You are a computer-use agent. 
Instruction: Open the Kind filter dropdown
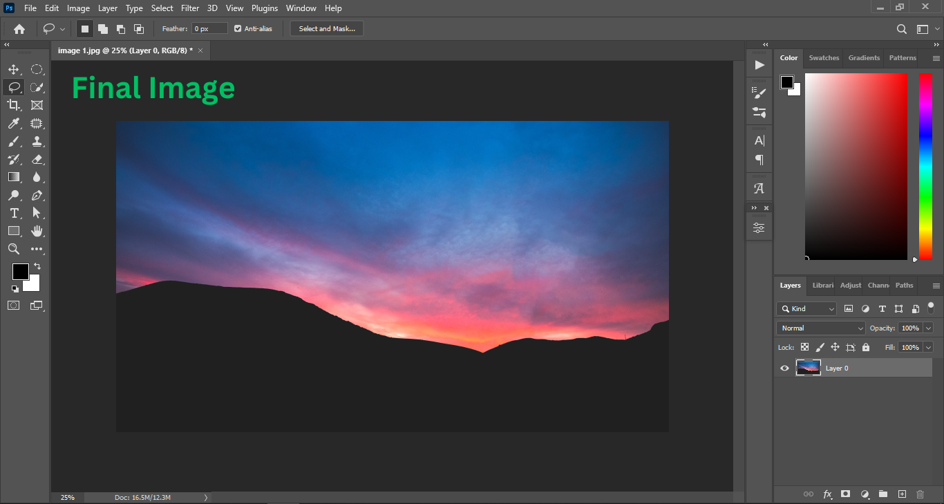(806, 309)
